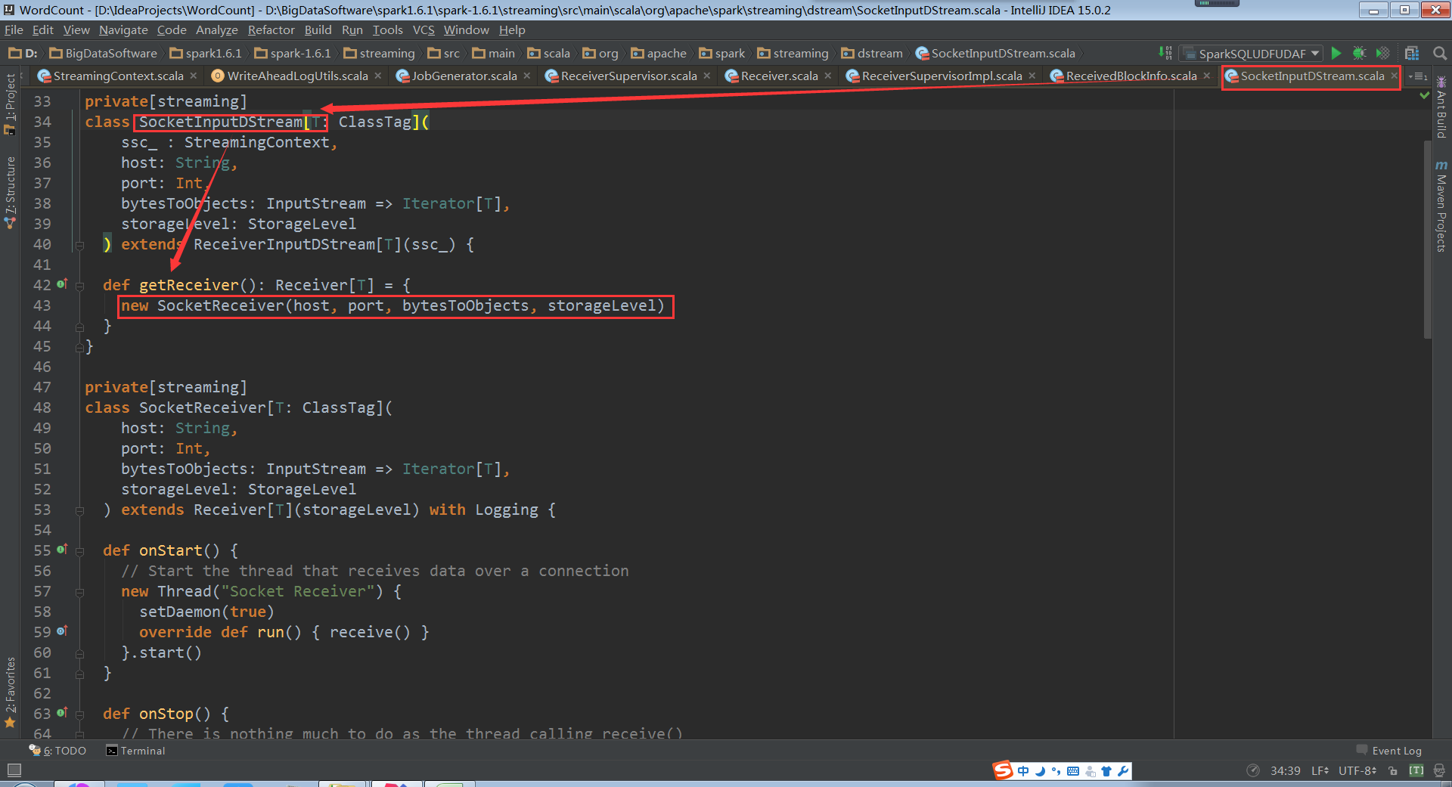
Task: Collapse Thread block fold at line 57
Action: pyautogui.click(x=79, y=592)
